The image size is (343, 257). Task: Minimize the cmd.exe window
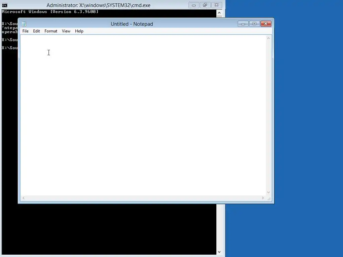194,5
